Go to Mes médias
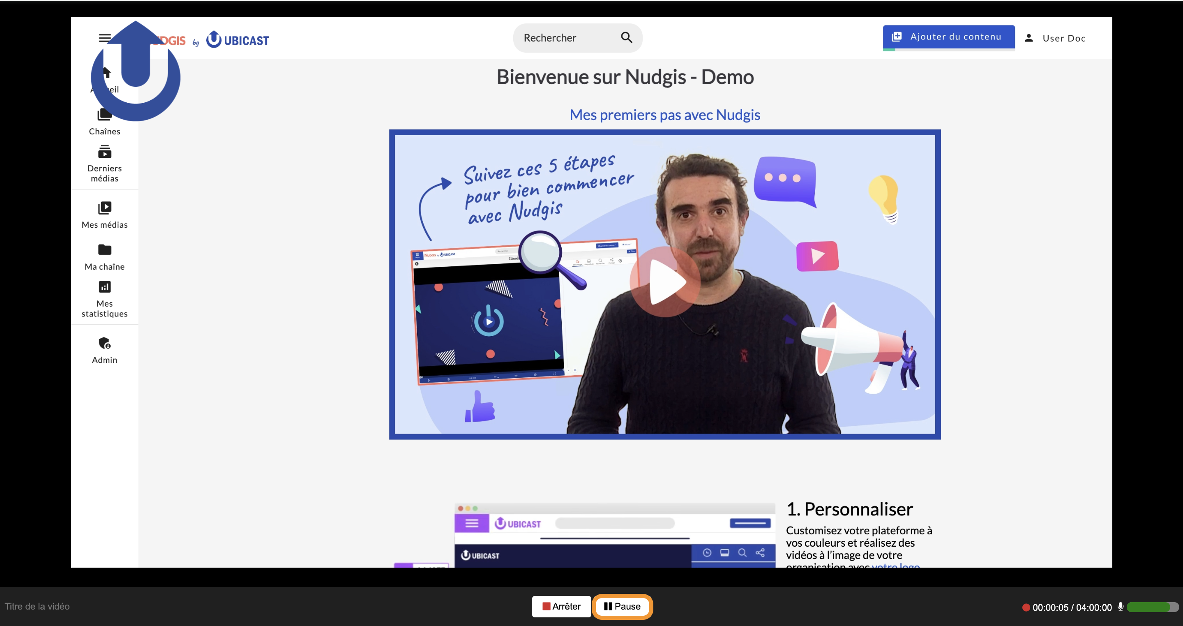The image size is (1183, 626). (105, 215)
